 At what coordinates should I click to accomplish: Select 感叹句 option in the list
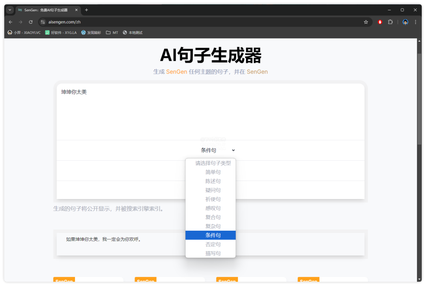click(213, 208)
